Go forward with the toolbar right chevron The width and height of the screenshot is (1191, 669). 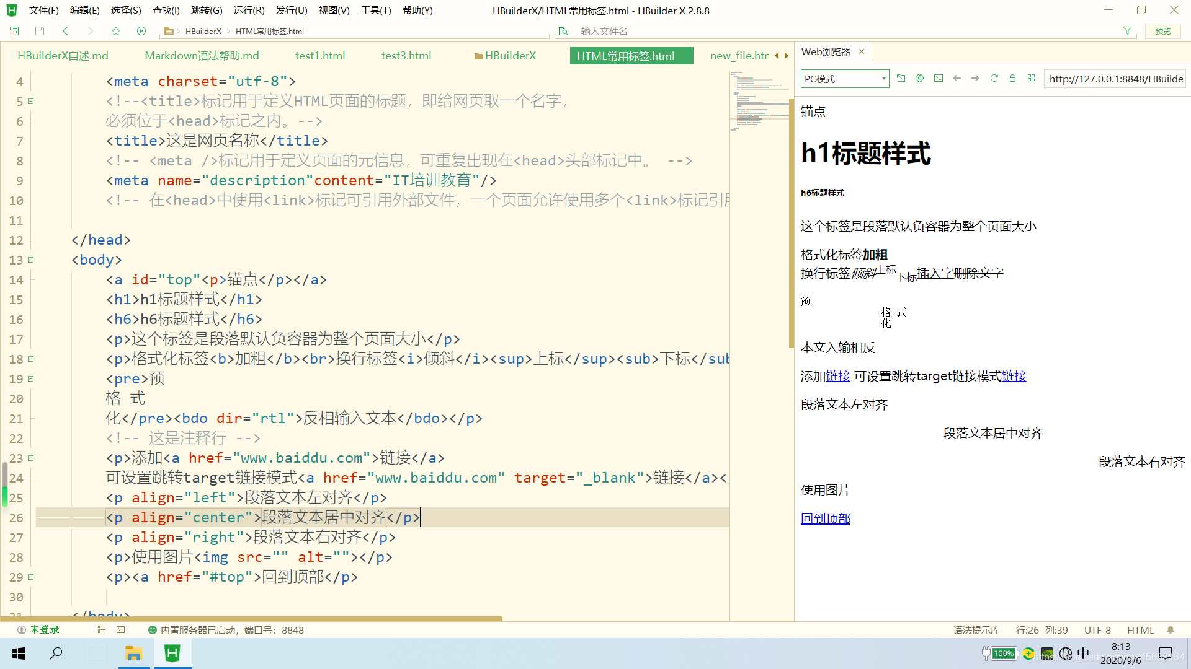[x=91, y=31]
